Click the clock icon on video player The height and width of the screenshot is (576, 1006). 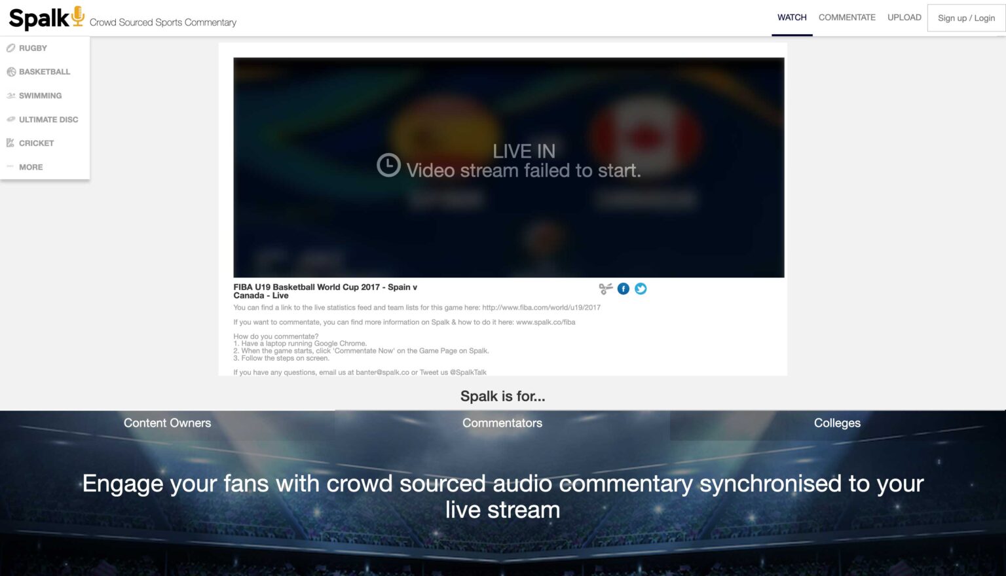pos(388,165)
